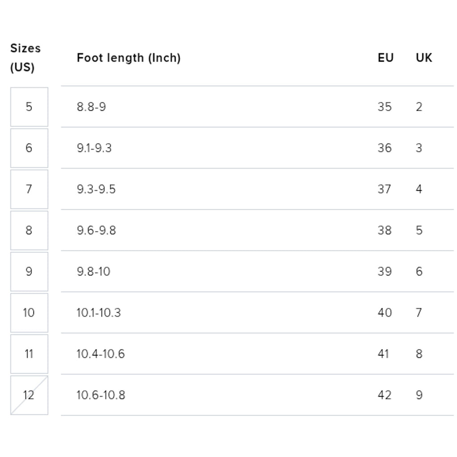Click UK size 9 value
Image resolution: width=457 pixels, height=457 pixels.
point(419,395)
